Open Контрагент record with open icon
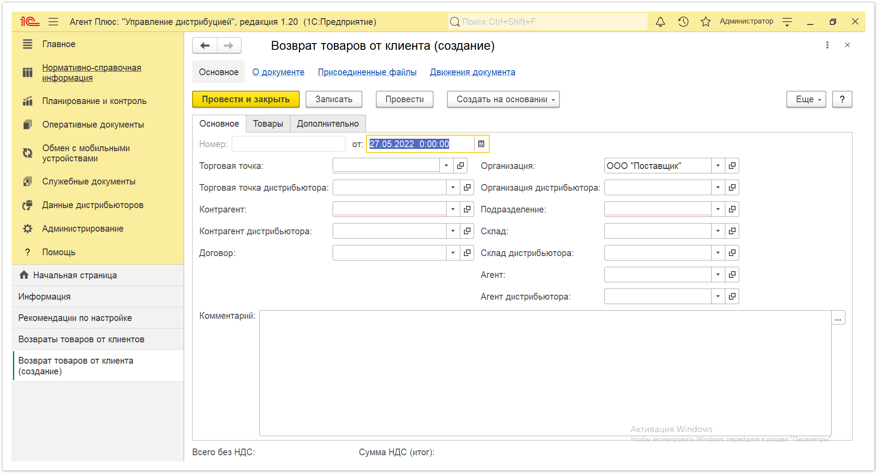 467,209
